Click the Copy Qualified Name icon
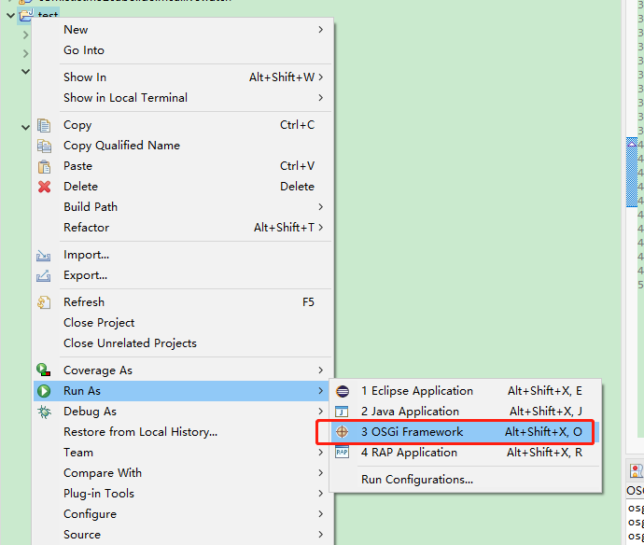Viewport: 644px width, 545px height. pyautogui.click(x=44, y=146)
